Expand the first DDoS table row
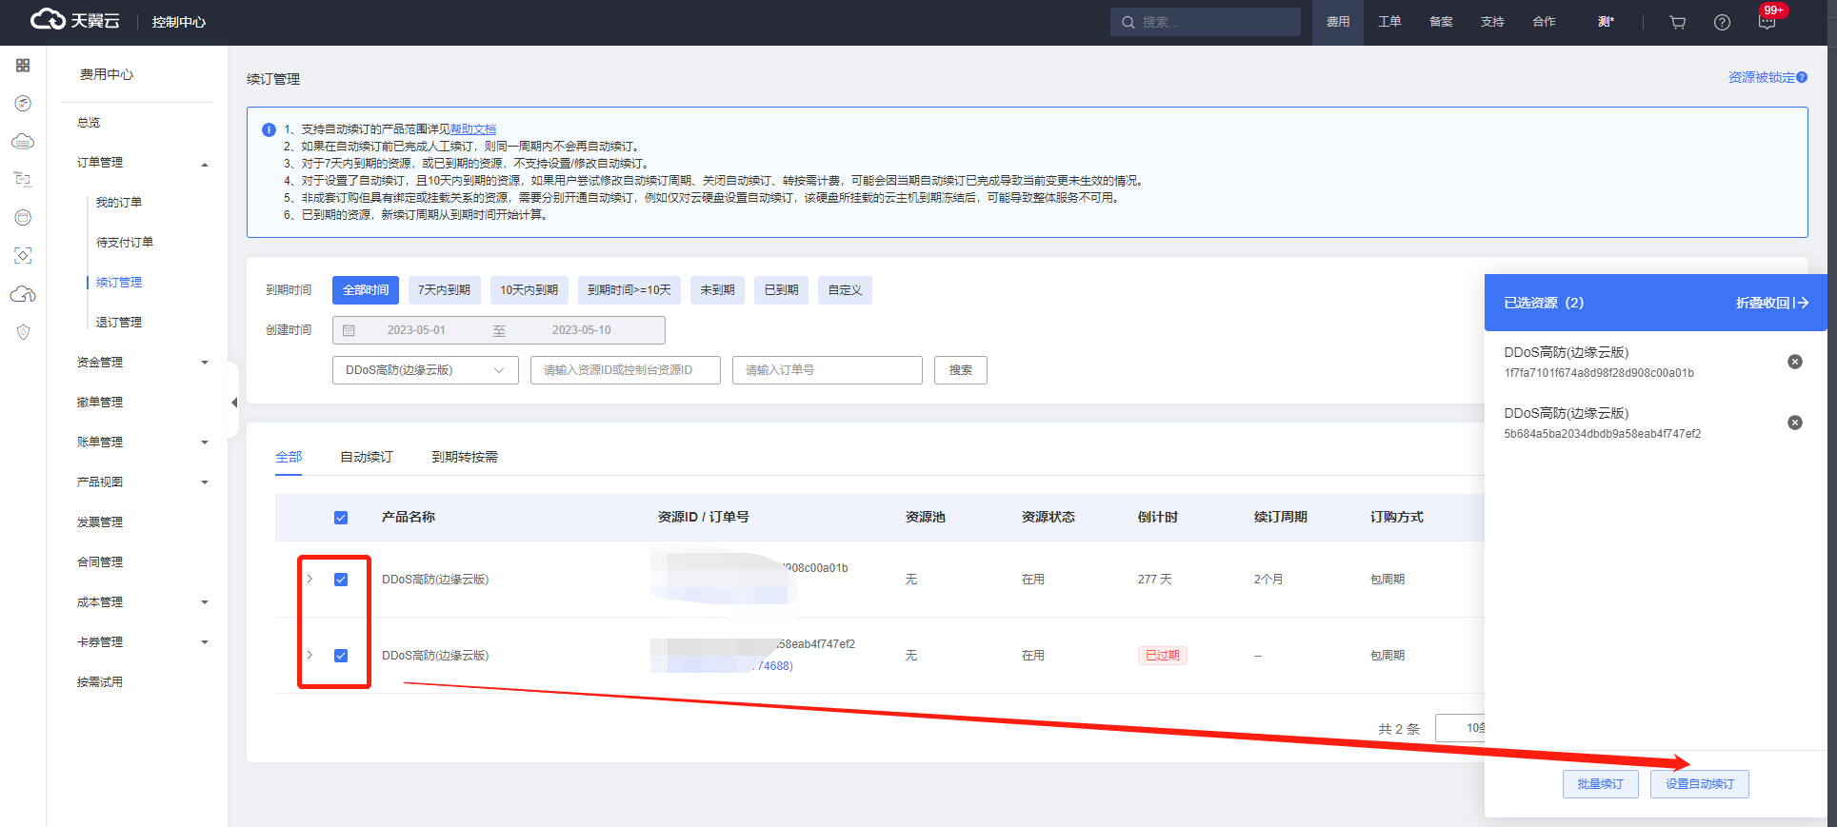1837x827 pixels. [309, 579]
